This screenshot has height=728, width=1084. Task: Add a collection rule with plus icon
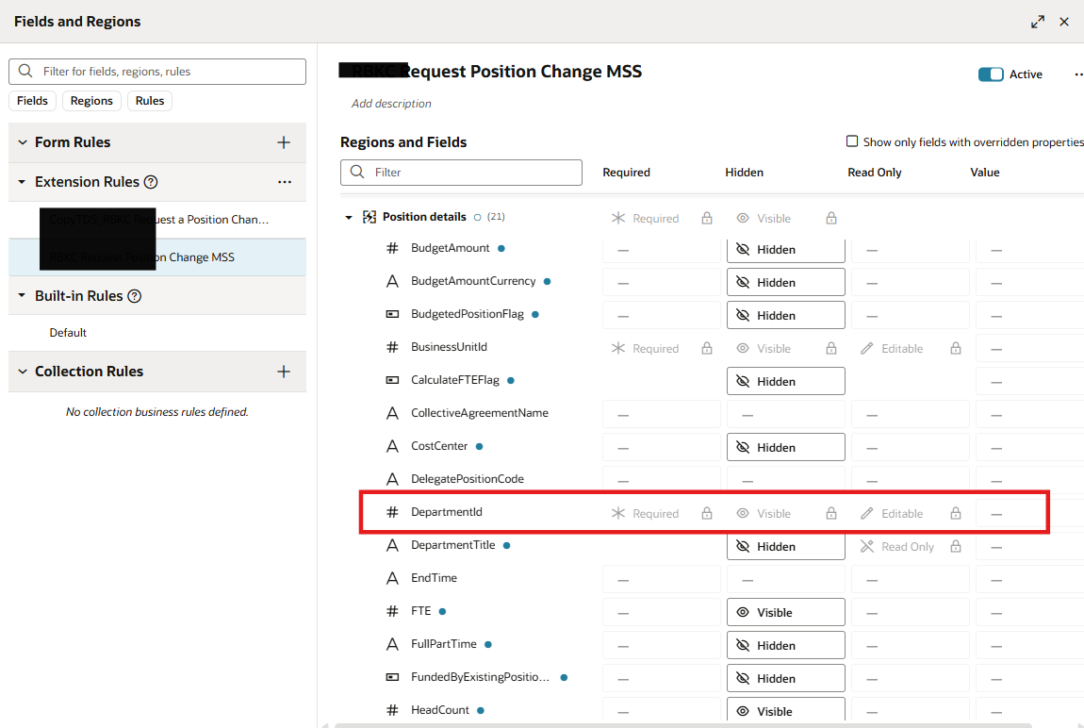284,372
